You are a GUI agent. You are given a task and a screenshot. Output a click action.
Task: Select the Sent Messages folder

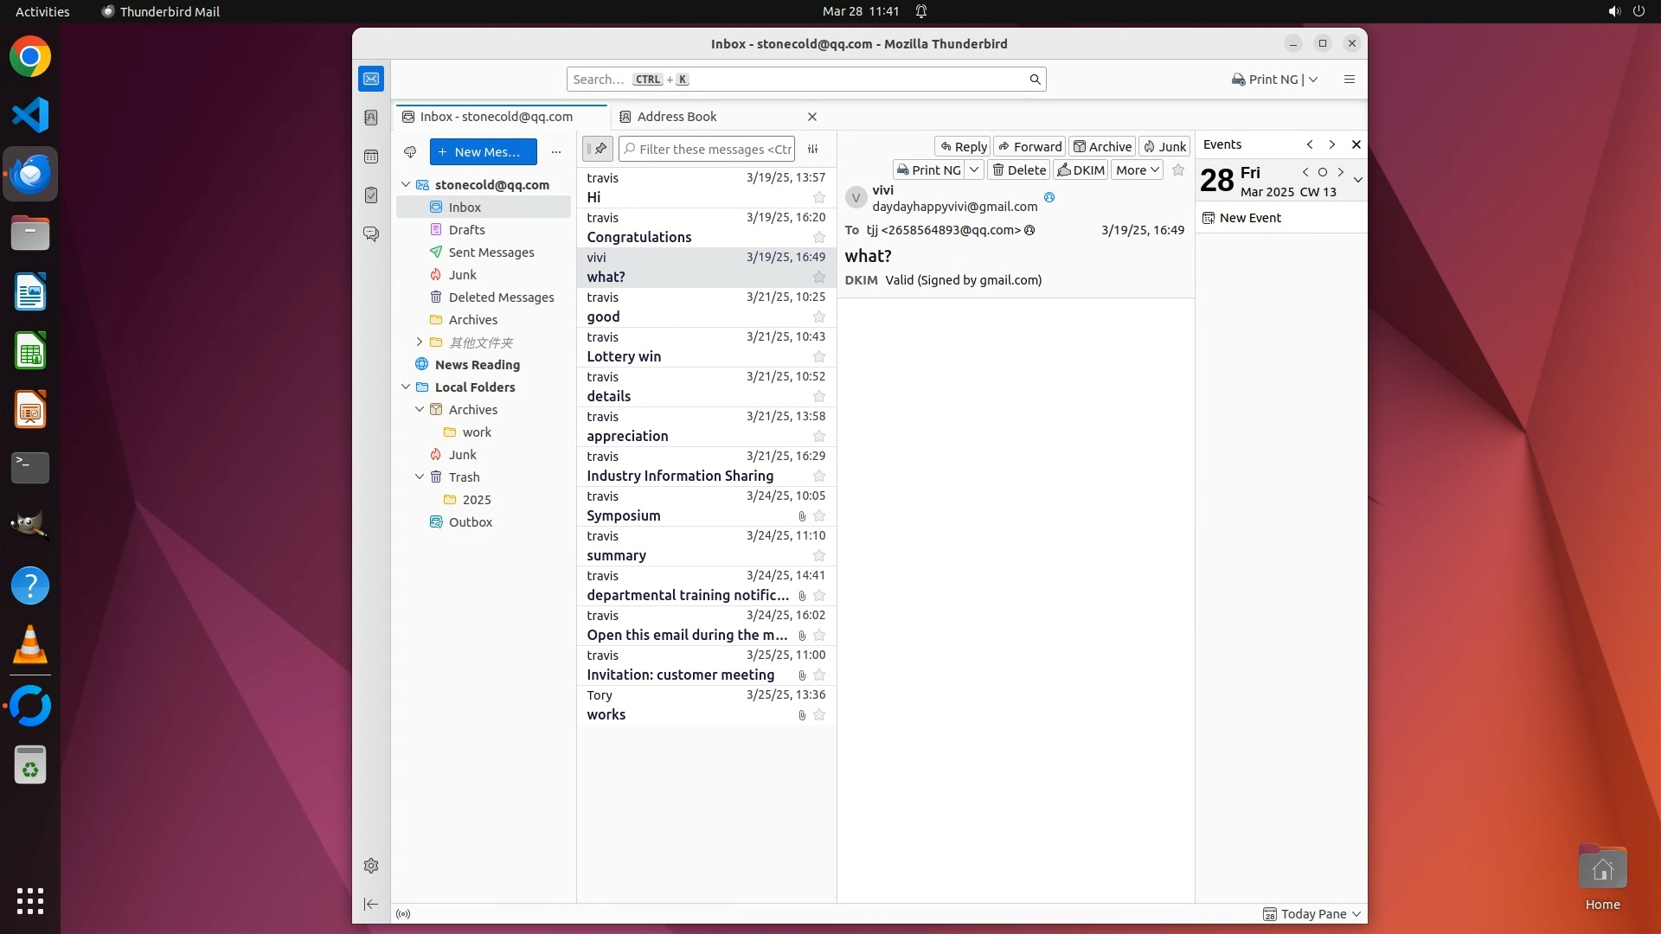click(491, 253)
